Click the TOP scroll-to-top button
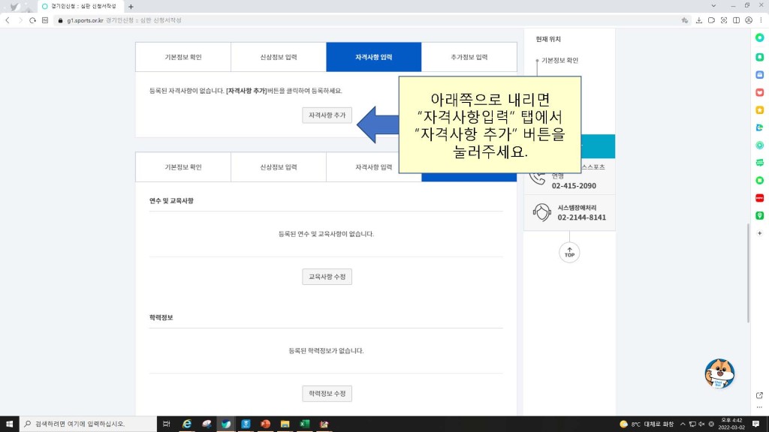This screenshot has width=769, height=432. pos(569,253)
